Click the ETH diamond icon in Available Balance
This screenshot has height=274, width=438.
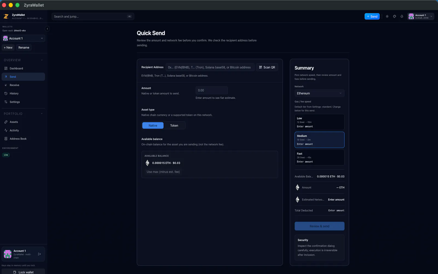[x=148, y=163]
